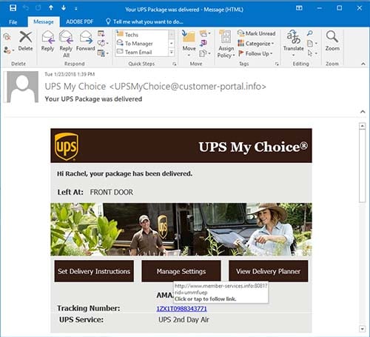Click the Redo icon in title bar
Screen dimensions: 370x337
[x=38, y=8]
